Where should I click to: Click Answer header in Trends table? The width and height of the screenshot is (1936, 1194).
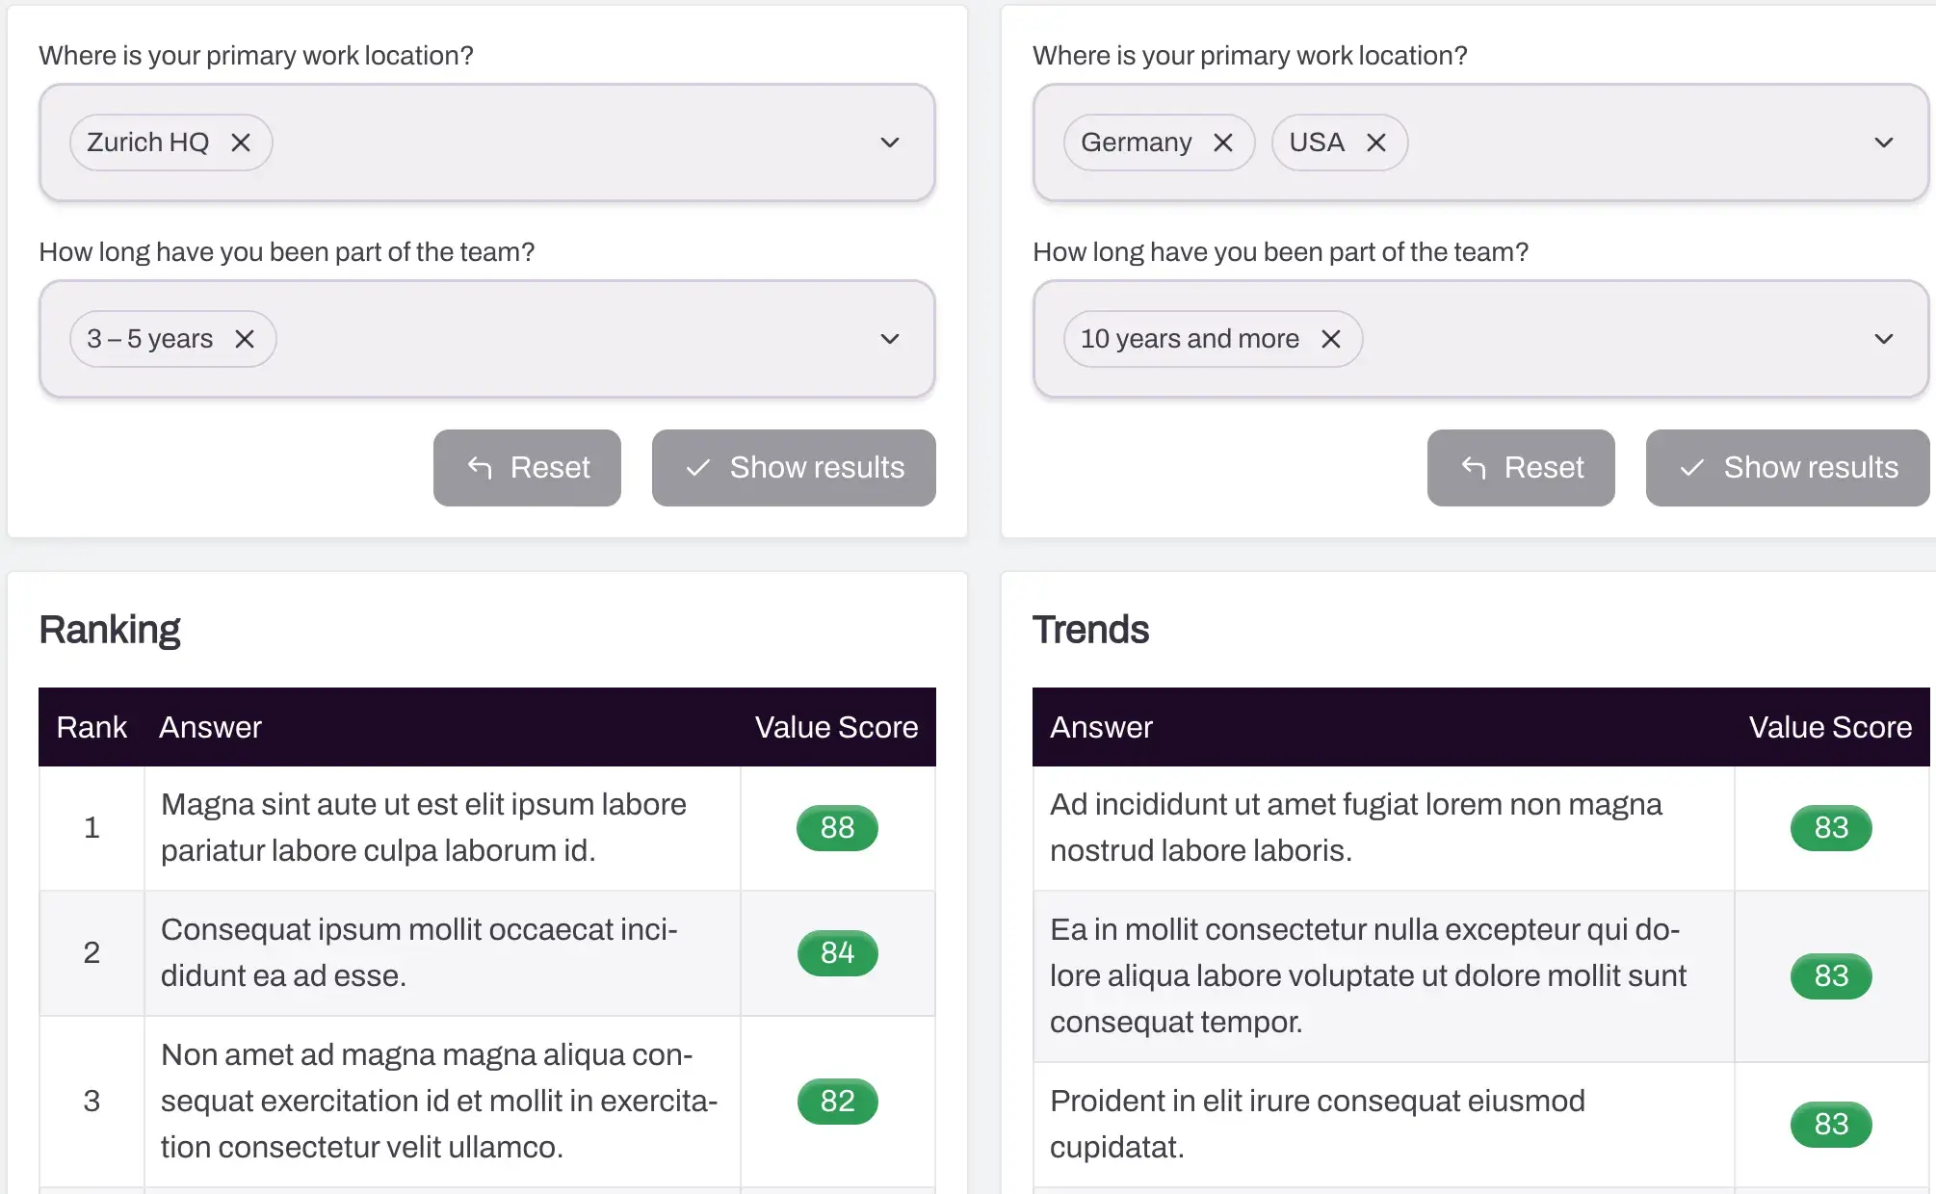[x=1101, y=727]
